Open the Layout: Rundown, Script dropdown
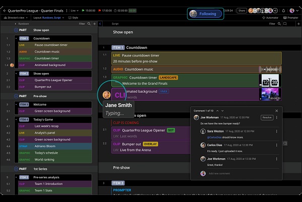This screenshot has width=302, height=202. (x=49, y=18)
